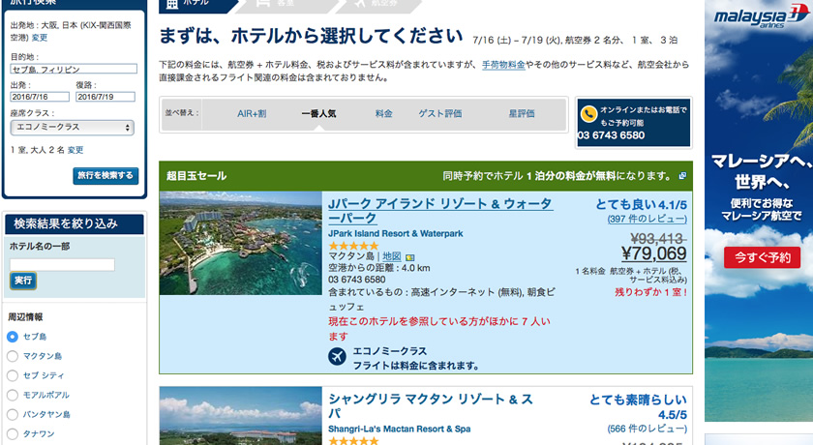Sort by 一番人気 tab
The image size is (813, 445).
click(x=318, y=114)
